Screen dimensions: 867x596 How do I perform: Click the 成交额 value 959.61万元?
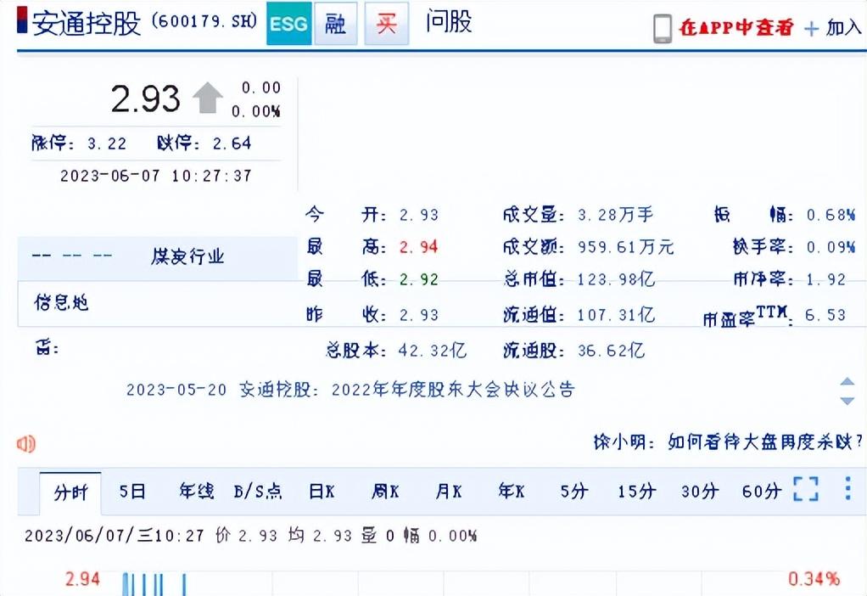pos(626,247)
